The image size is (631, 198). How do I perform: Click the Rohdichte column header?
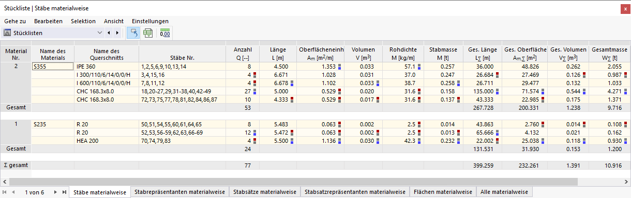[403, 54]
